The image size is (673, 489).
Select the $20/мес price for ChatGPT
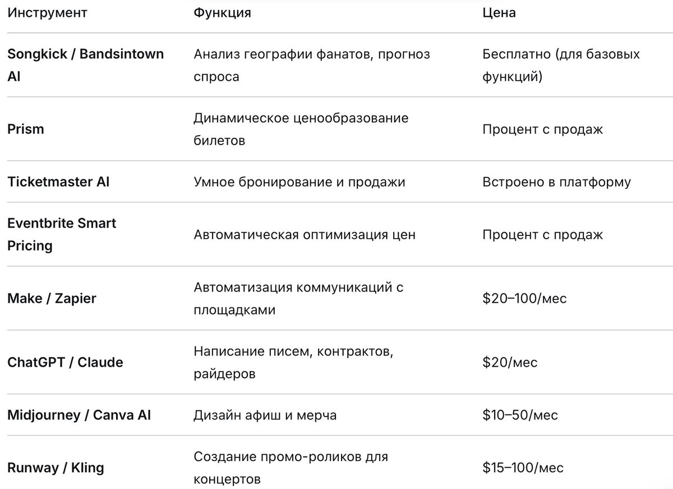510,362
